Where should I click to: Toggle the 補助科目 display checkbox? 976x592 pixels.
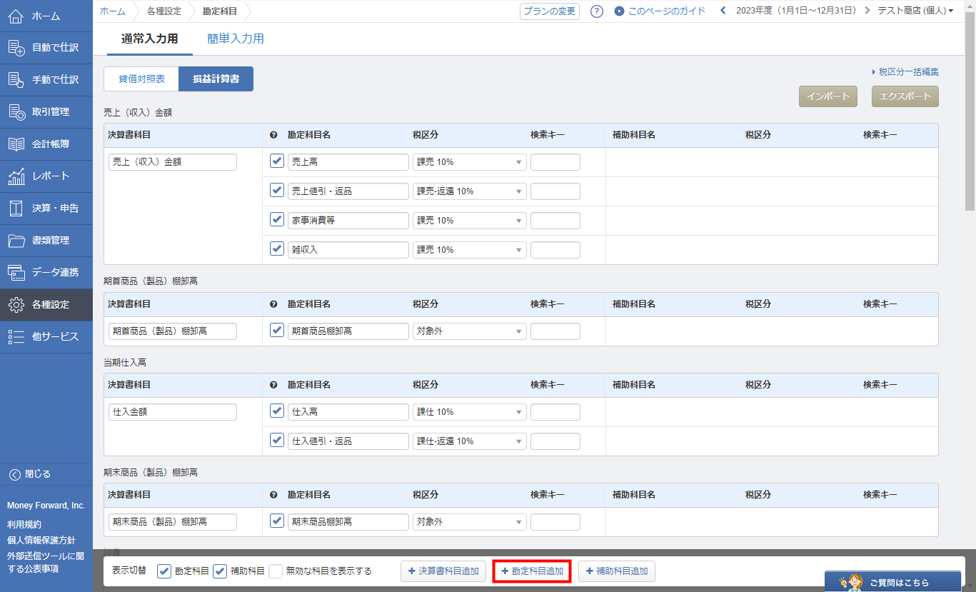(220, 571)
